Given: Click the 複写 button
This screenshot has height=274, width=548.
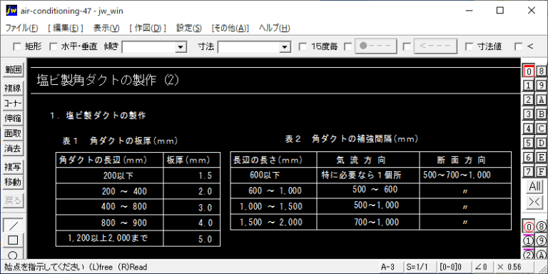Looking at the screenshot, I should pyautogui.click(x=13, y=167).
